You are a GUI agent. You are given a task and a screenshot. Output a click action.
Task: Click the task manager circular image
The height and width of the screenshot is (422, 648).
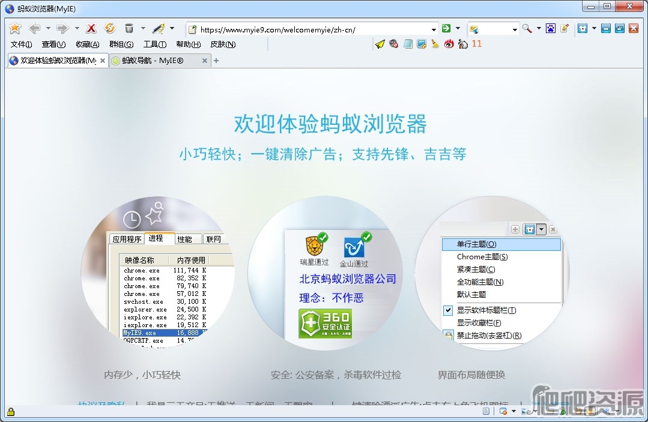click(x=159, y=273)
